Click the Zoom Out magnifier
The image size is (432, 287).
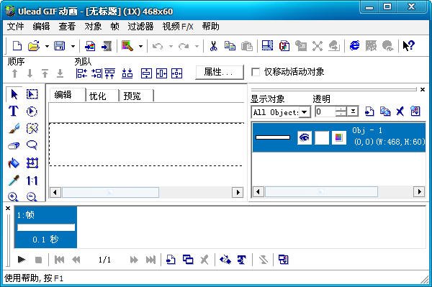(x=32, y=196)
